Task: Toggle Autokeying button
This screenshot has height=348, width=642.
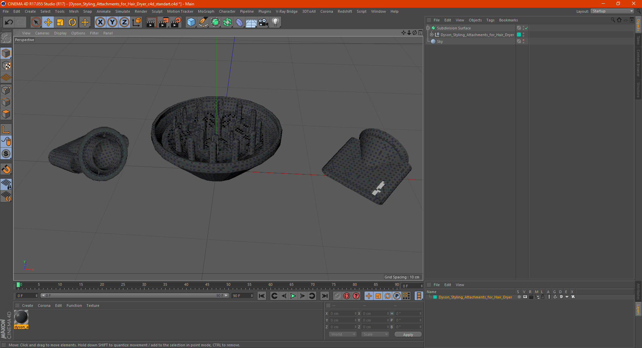Action: (x=347, y=296)
